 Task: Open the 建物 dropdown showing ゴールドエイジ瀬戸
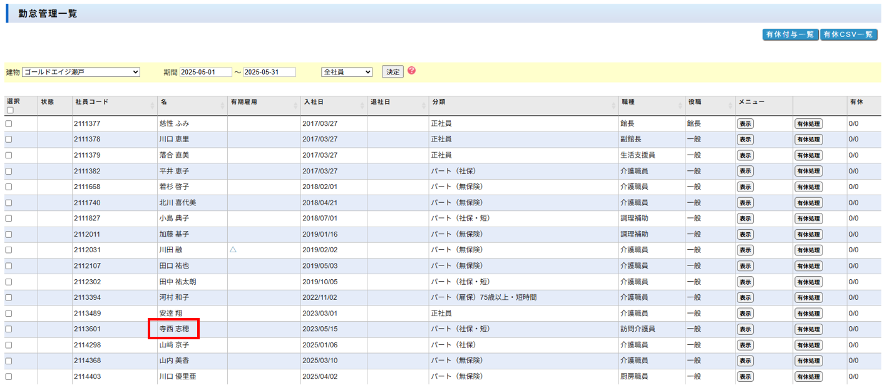coord(81,72)
